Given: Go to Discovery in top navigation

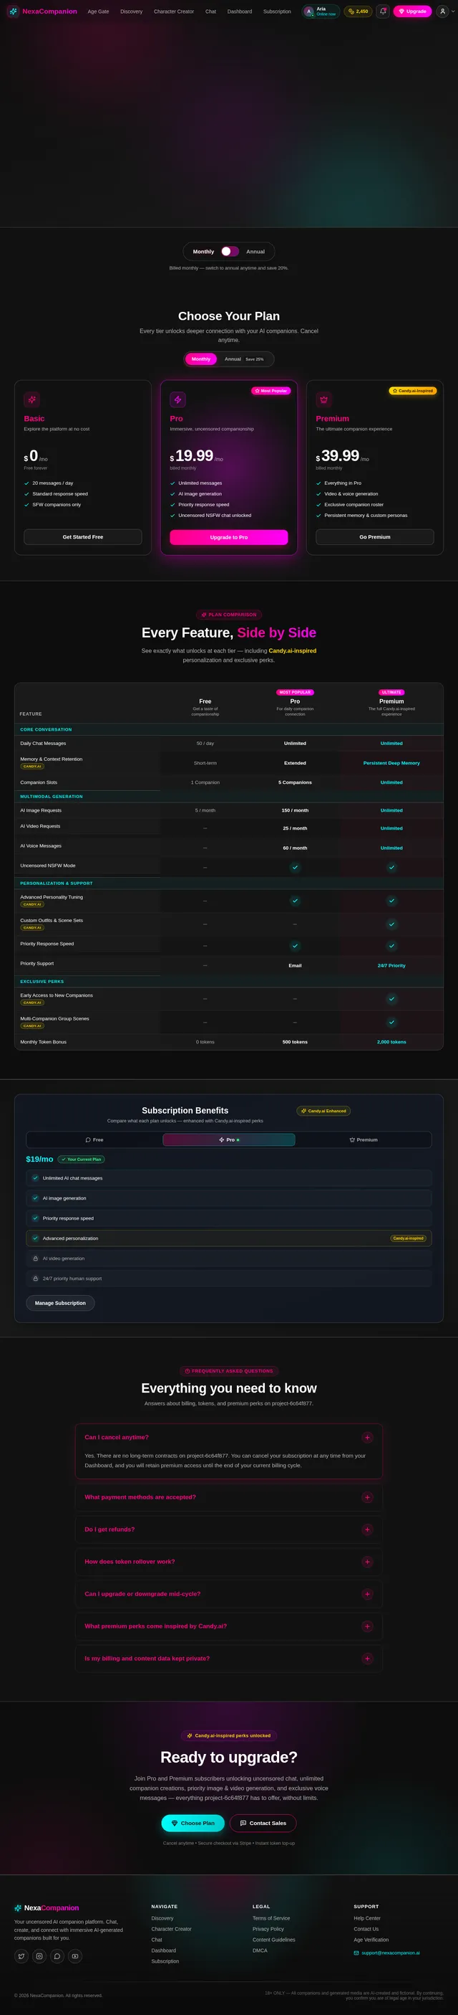Looking at the screenshot, I should tap(131, 11).
